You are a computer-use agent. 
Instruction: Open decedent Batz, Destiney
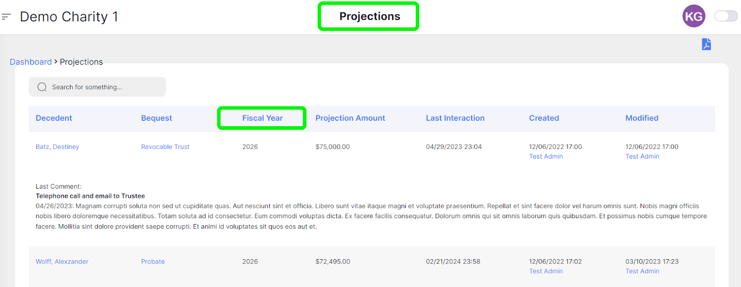(x=57, y=147)
